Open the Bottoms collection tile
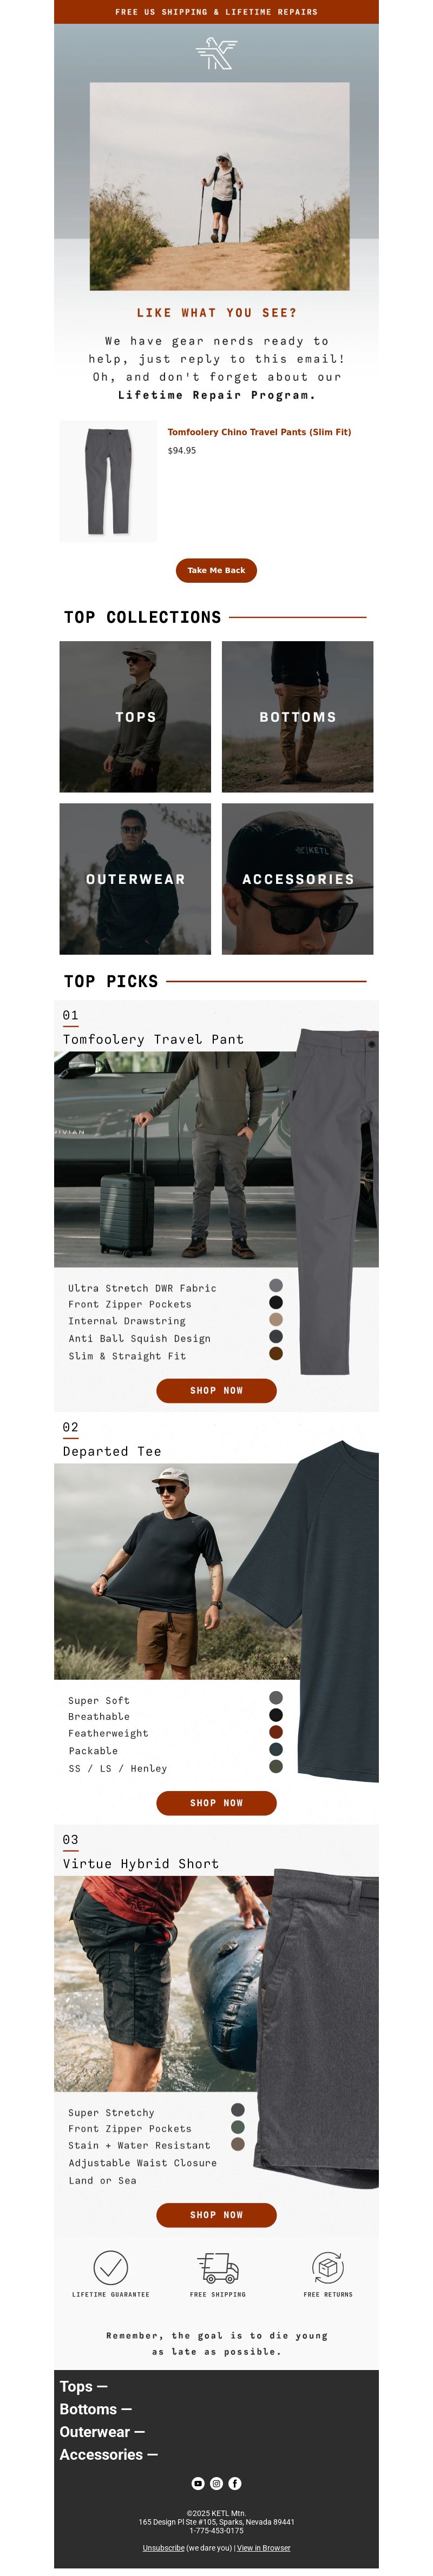This screenshot has width=433, height=2576. (298, 717)
